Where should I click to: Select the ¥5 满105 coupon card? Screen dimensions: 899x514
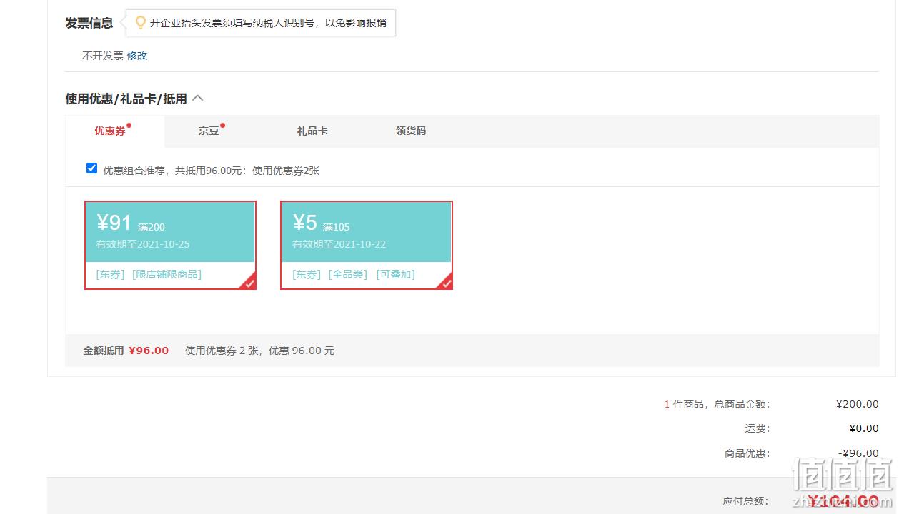pyautogui.click(x=367, y=245)
